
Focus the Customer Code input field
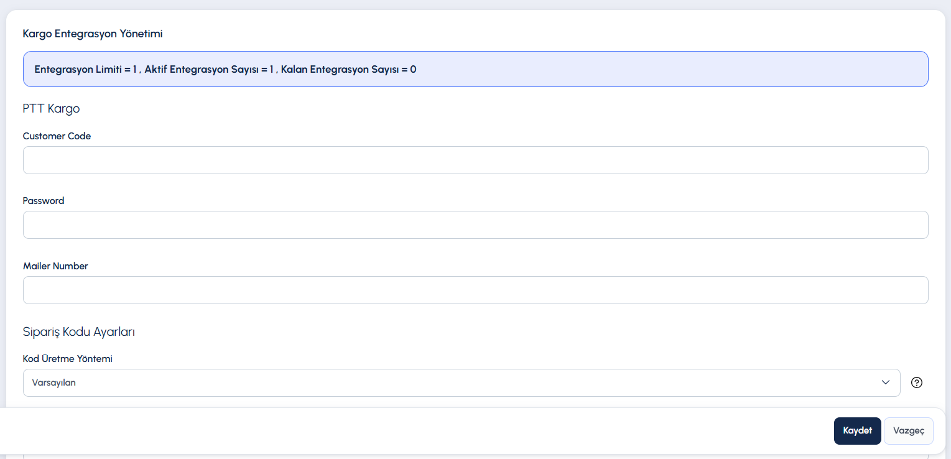(476, 160)
